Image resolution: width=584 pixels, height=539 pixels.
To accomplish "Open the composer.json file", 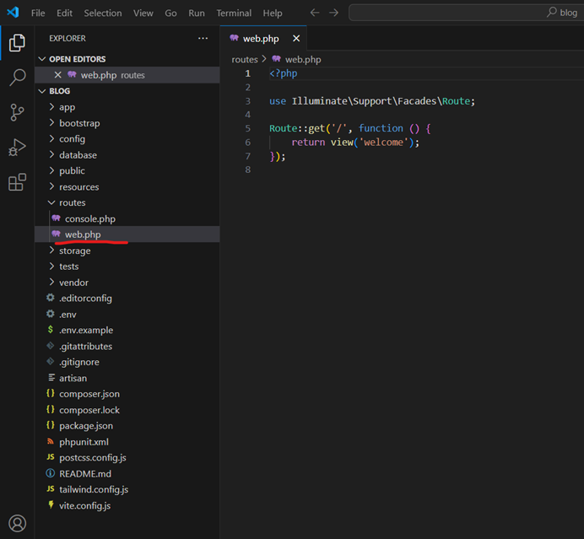I will pos(89,394).
